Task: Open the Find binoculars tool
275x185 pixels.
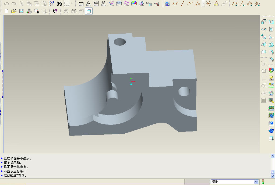Action: [59, 3]
